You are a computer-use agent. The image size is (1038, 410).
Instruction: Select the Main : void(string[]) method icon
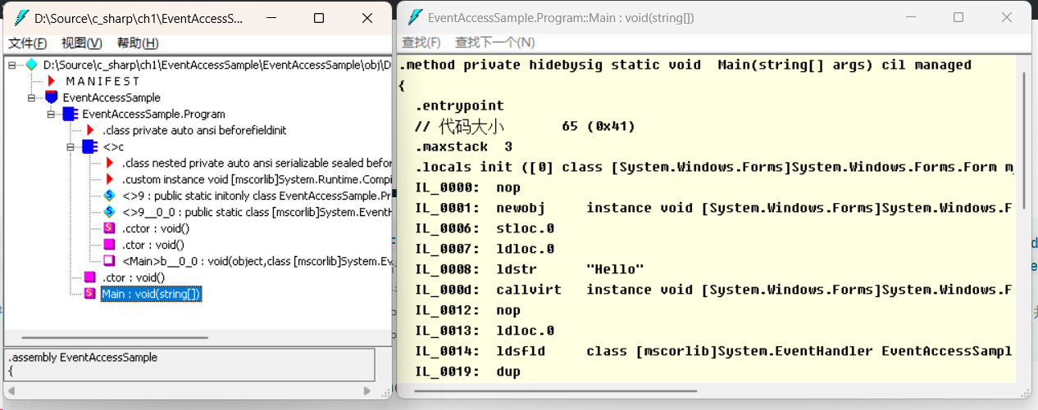[x=89, y=294]
